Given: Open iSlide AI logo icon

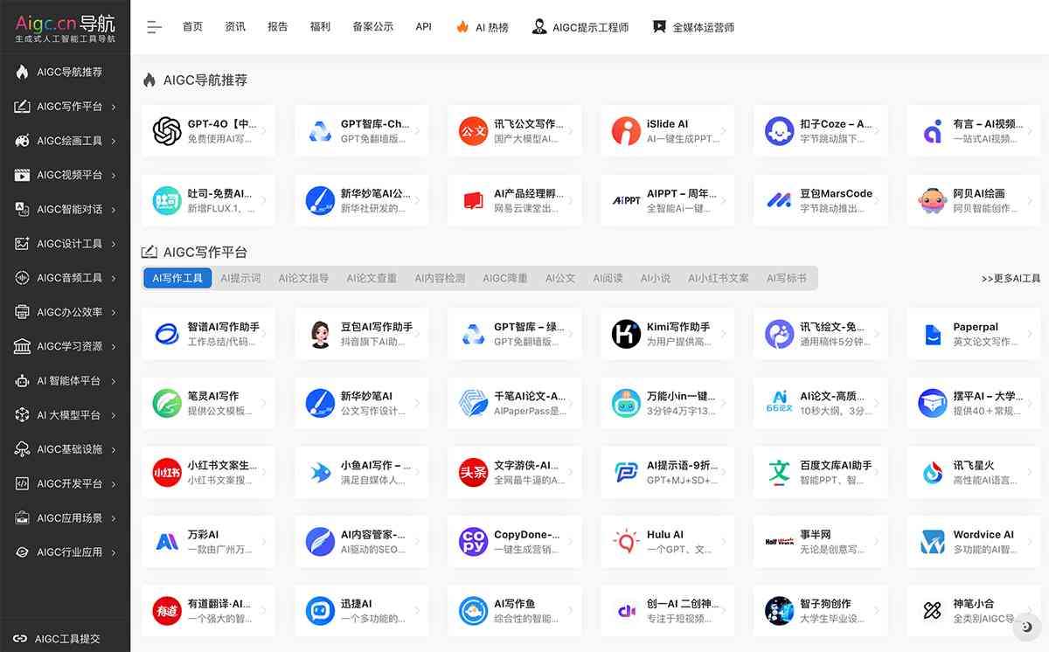Looking at the screenshot, I should [626, 131].
